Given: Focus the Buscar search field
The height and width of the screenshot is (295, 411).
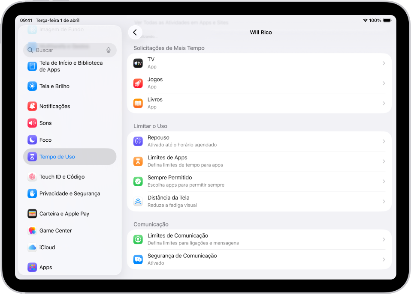Looking at the screenshot, I should (x=70, y=50).
